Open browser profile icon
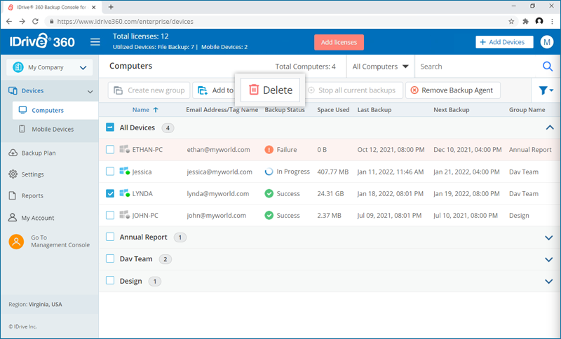The image size is (561, 339). 539,22
